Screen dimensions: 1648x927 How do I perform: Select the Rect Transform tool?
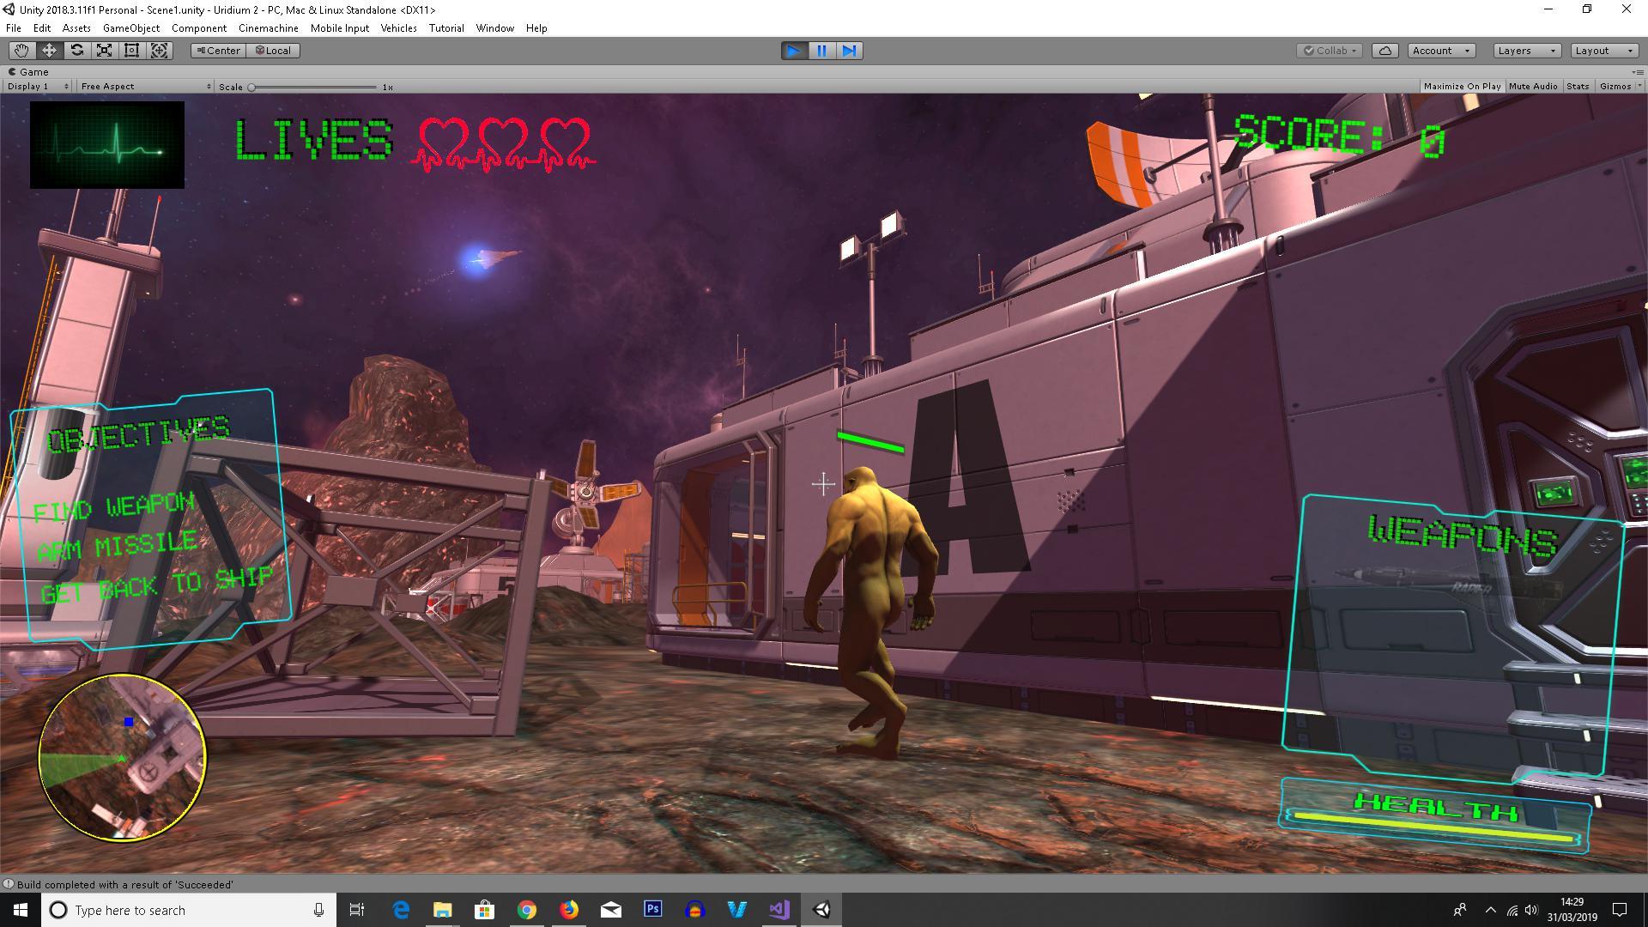[131, 51]
